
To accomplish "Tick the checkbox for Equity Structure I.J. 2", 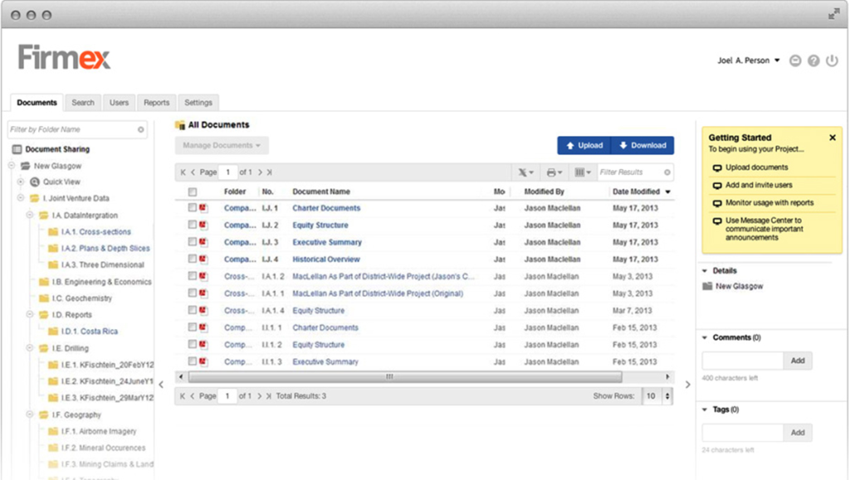I will click(x=192, y=225).
